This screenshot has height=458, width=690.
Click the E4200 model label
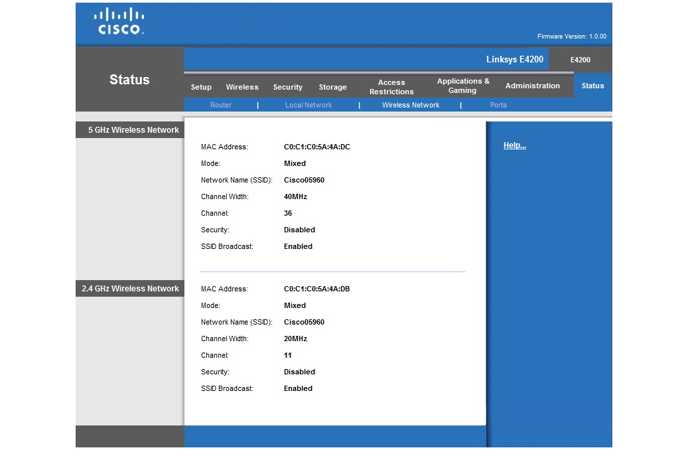580,60
